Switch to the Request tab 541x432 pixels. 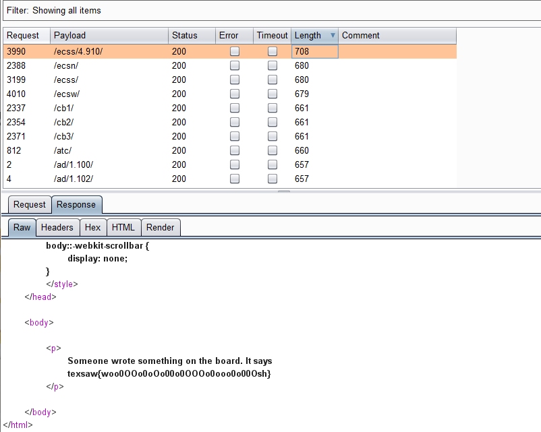click(30, 205)
